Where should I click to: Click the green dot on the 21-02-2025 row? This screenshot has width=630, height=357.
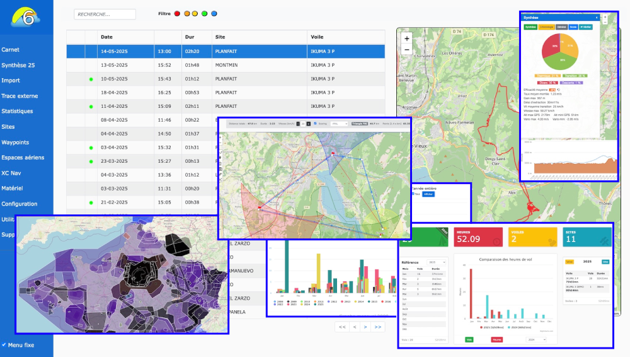91,202
